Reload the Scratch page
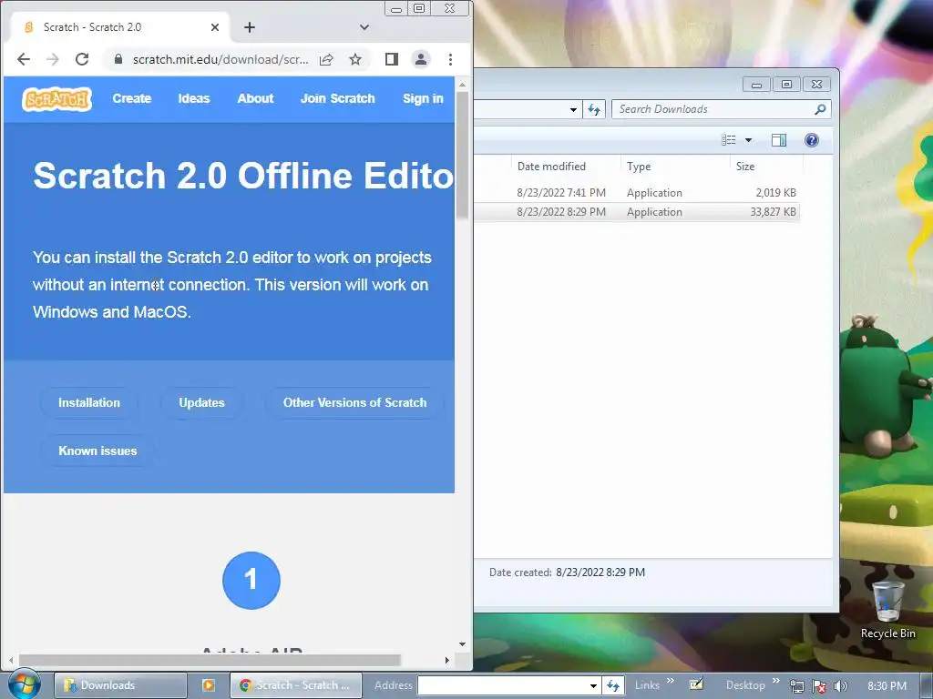Image resolution: width=933 pixels, height=699 pixels. click(x=82, y=59)
